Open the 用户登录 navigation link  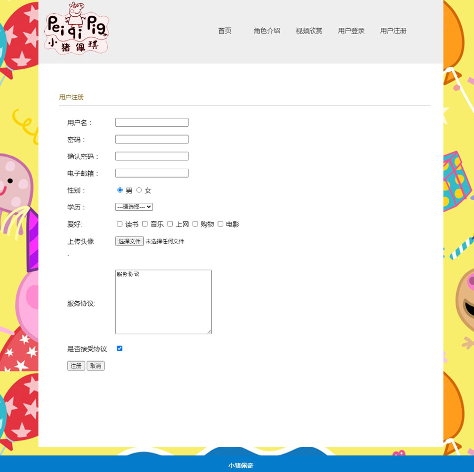(x=351, y=31)
